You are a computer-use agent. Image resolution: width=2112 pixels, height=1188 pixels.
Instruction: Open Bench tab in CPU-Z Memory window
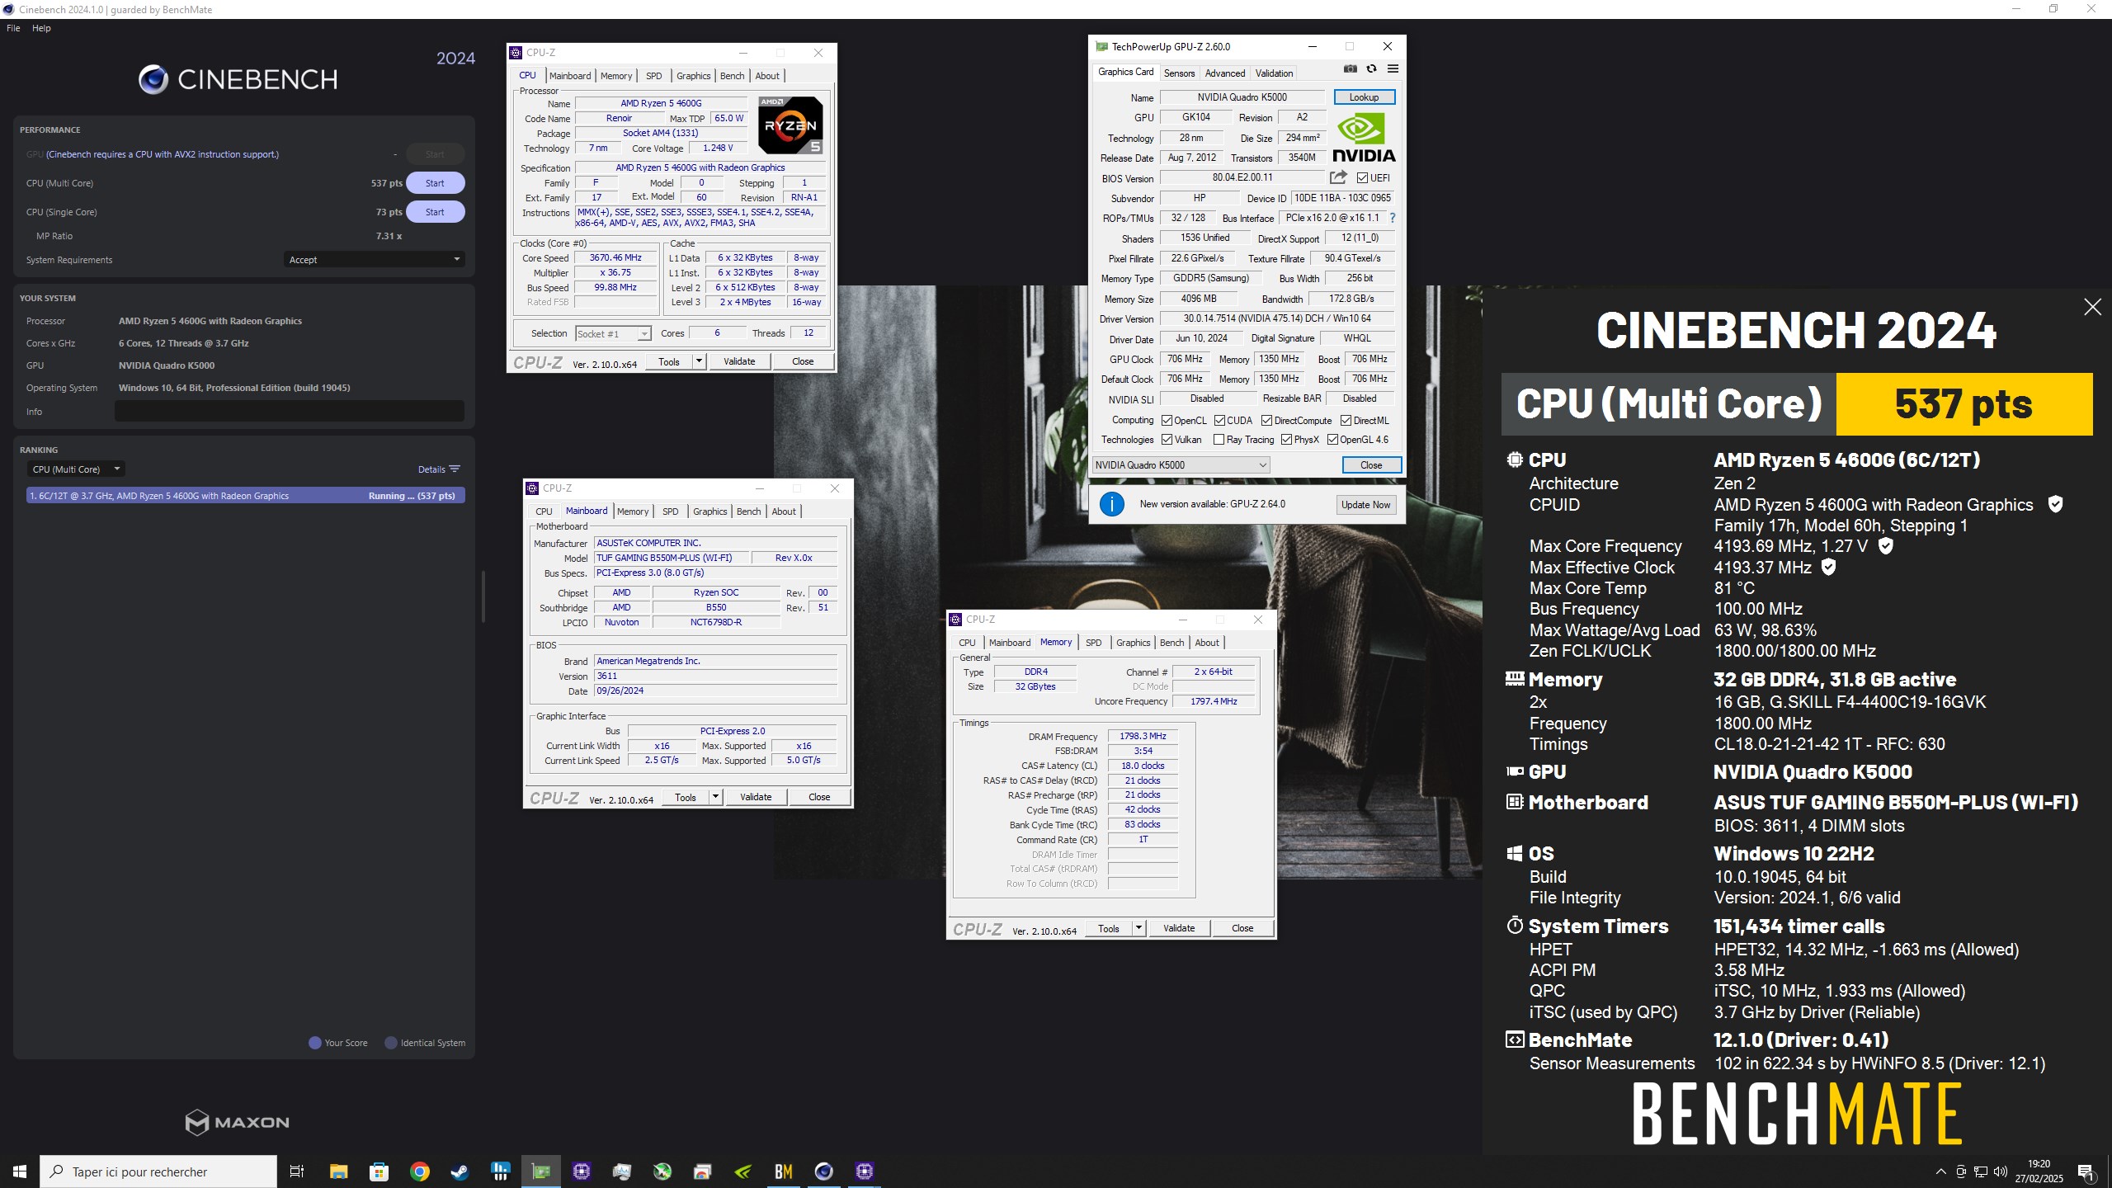coord(1171,643)
